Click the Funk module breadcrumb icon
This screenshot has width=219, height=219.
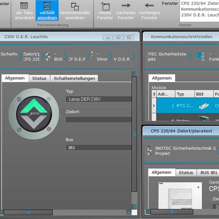tap(200, 57)
